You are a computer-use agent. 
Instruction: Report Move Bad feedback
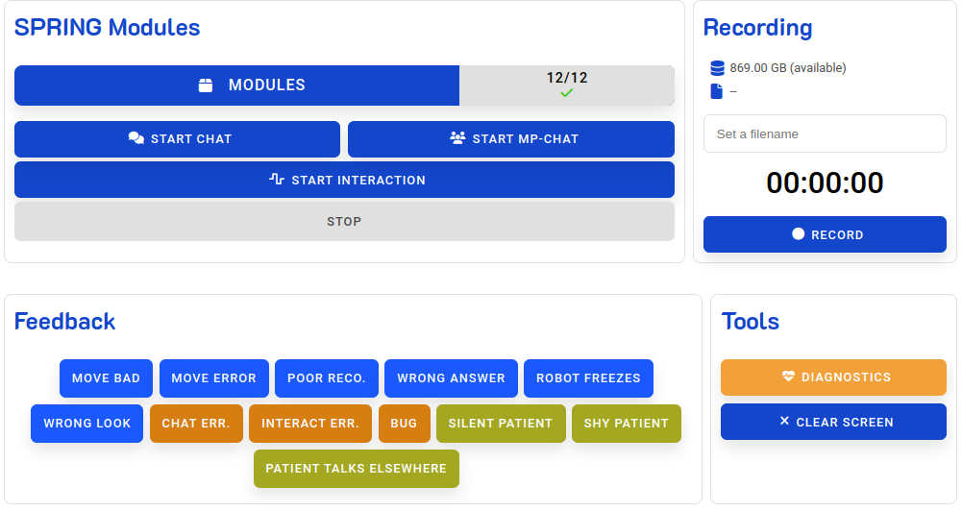106,378
